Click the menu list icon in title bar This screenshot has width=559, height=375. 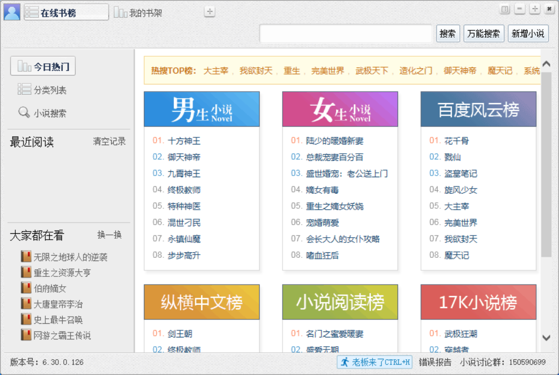pyautogui.click(x=505, y=9)
